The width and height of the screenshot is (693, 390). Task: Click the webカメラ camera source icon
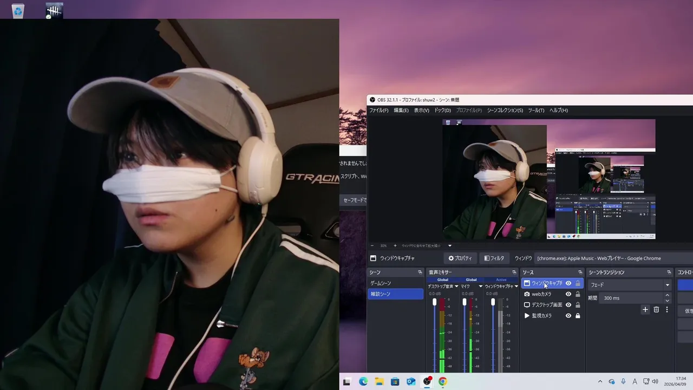click(527, 294)
